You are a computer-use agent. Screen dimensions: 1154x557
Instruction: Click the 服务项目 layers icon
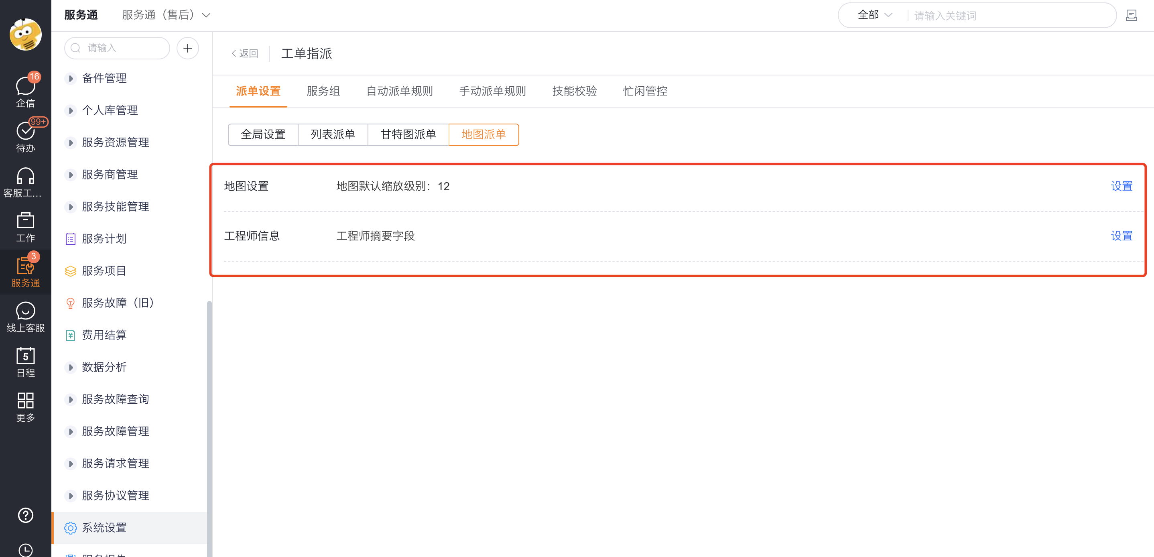coord(70,271)
